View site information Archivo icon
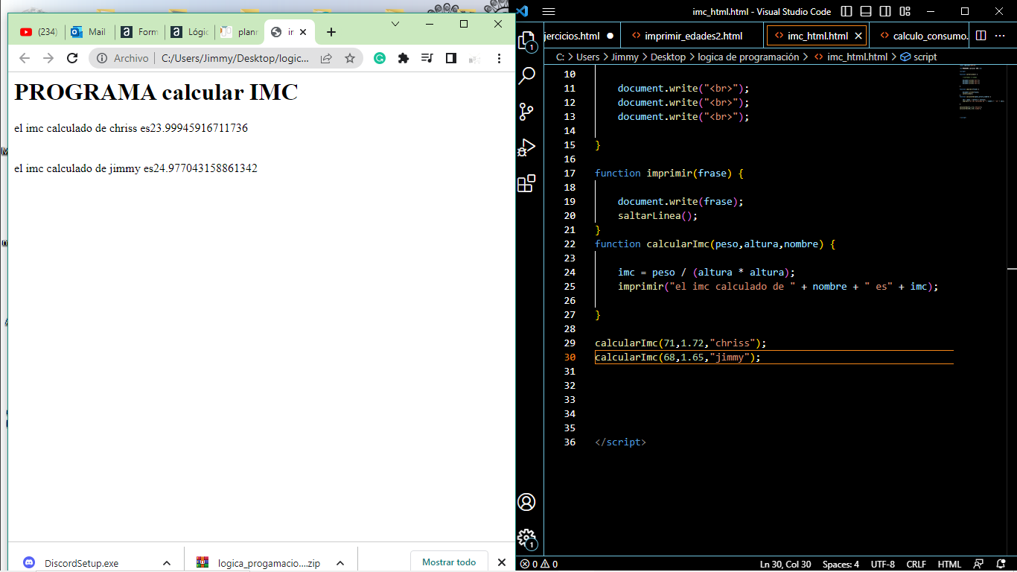1017x572 pixels. click(124, 58)
